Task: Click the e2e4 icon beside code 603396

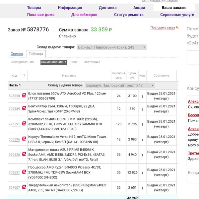Action: 24,139
